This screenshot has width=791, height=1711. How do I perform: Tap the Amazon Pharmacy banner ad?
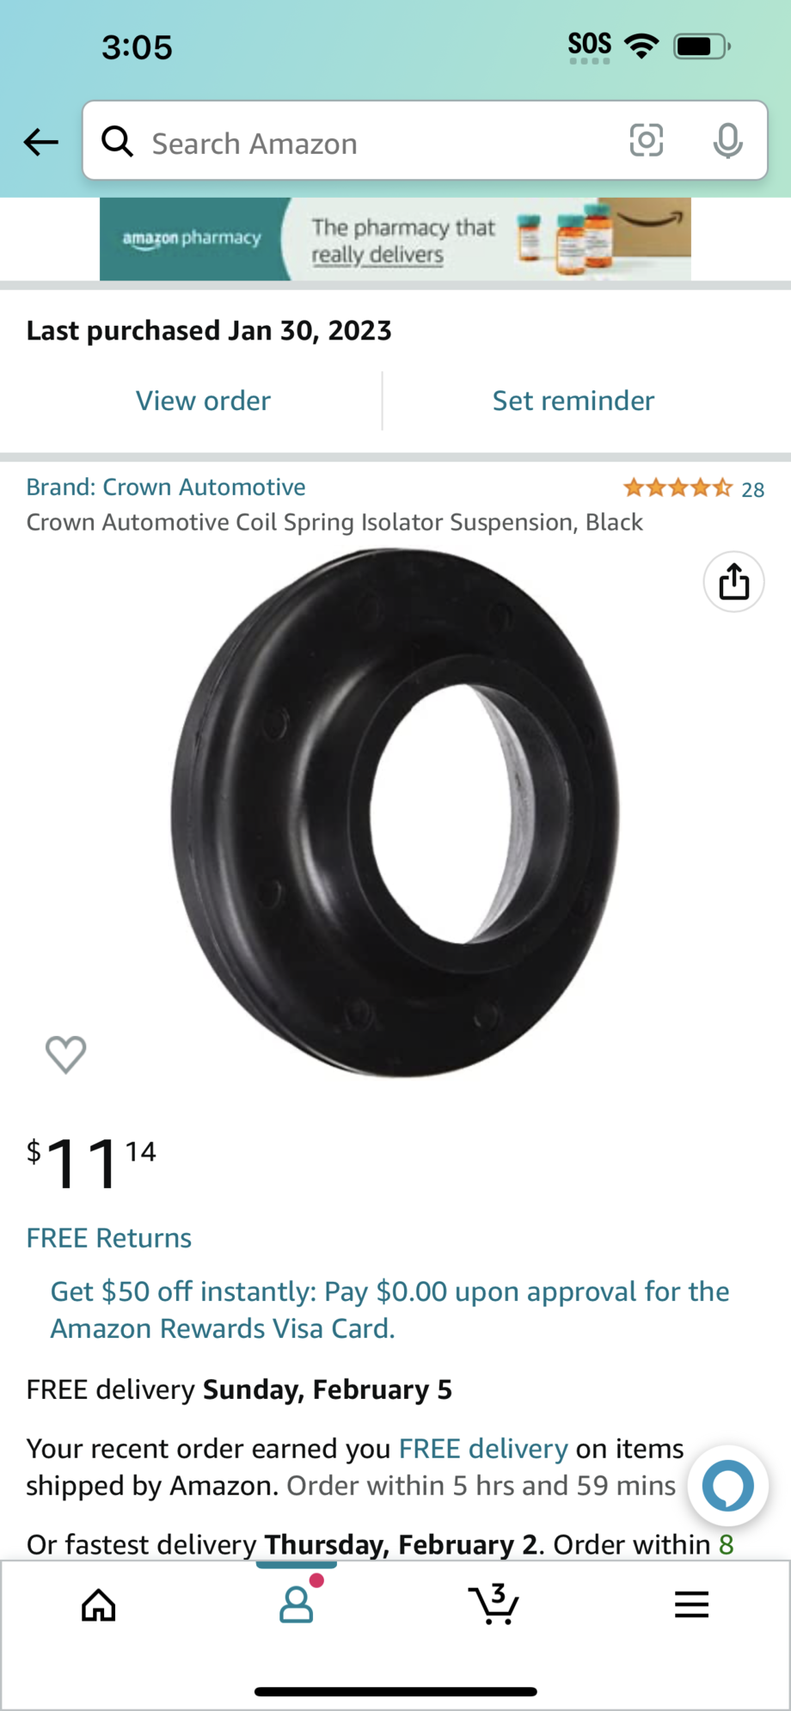(x=395, y=239)
